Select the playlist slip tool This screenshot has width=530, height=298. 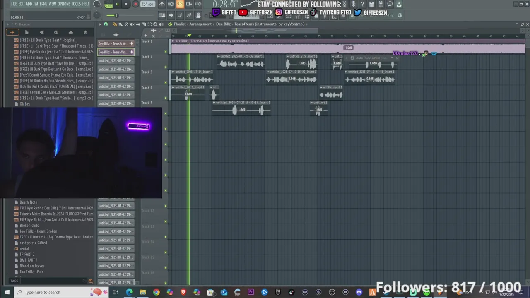138,24
